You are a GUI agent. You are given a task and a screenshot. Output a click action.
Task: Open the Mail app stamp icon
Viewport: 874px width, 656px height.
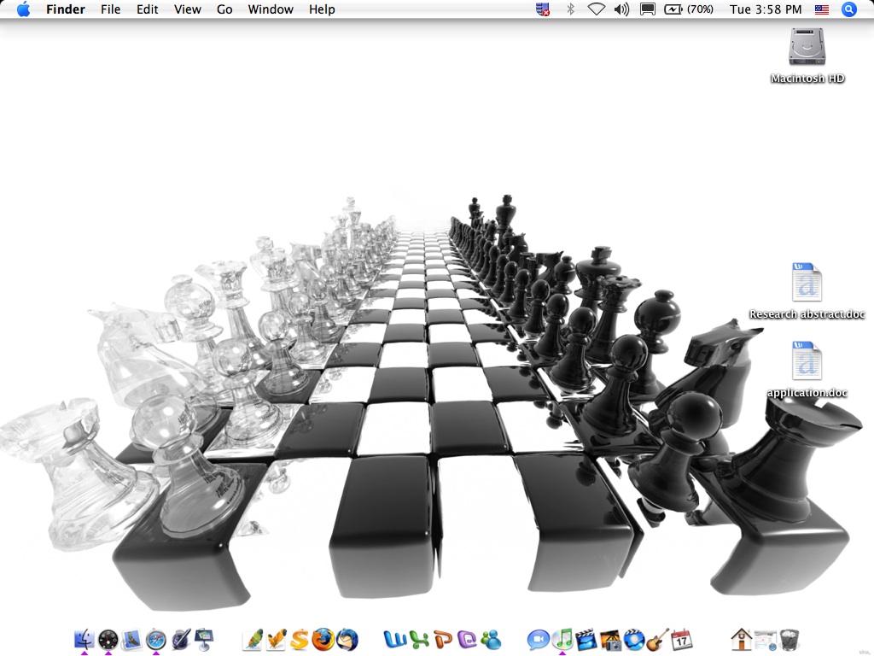click(132, 639)
